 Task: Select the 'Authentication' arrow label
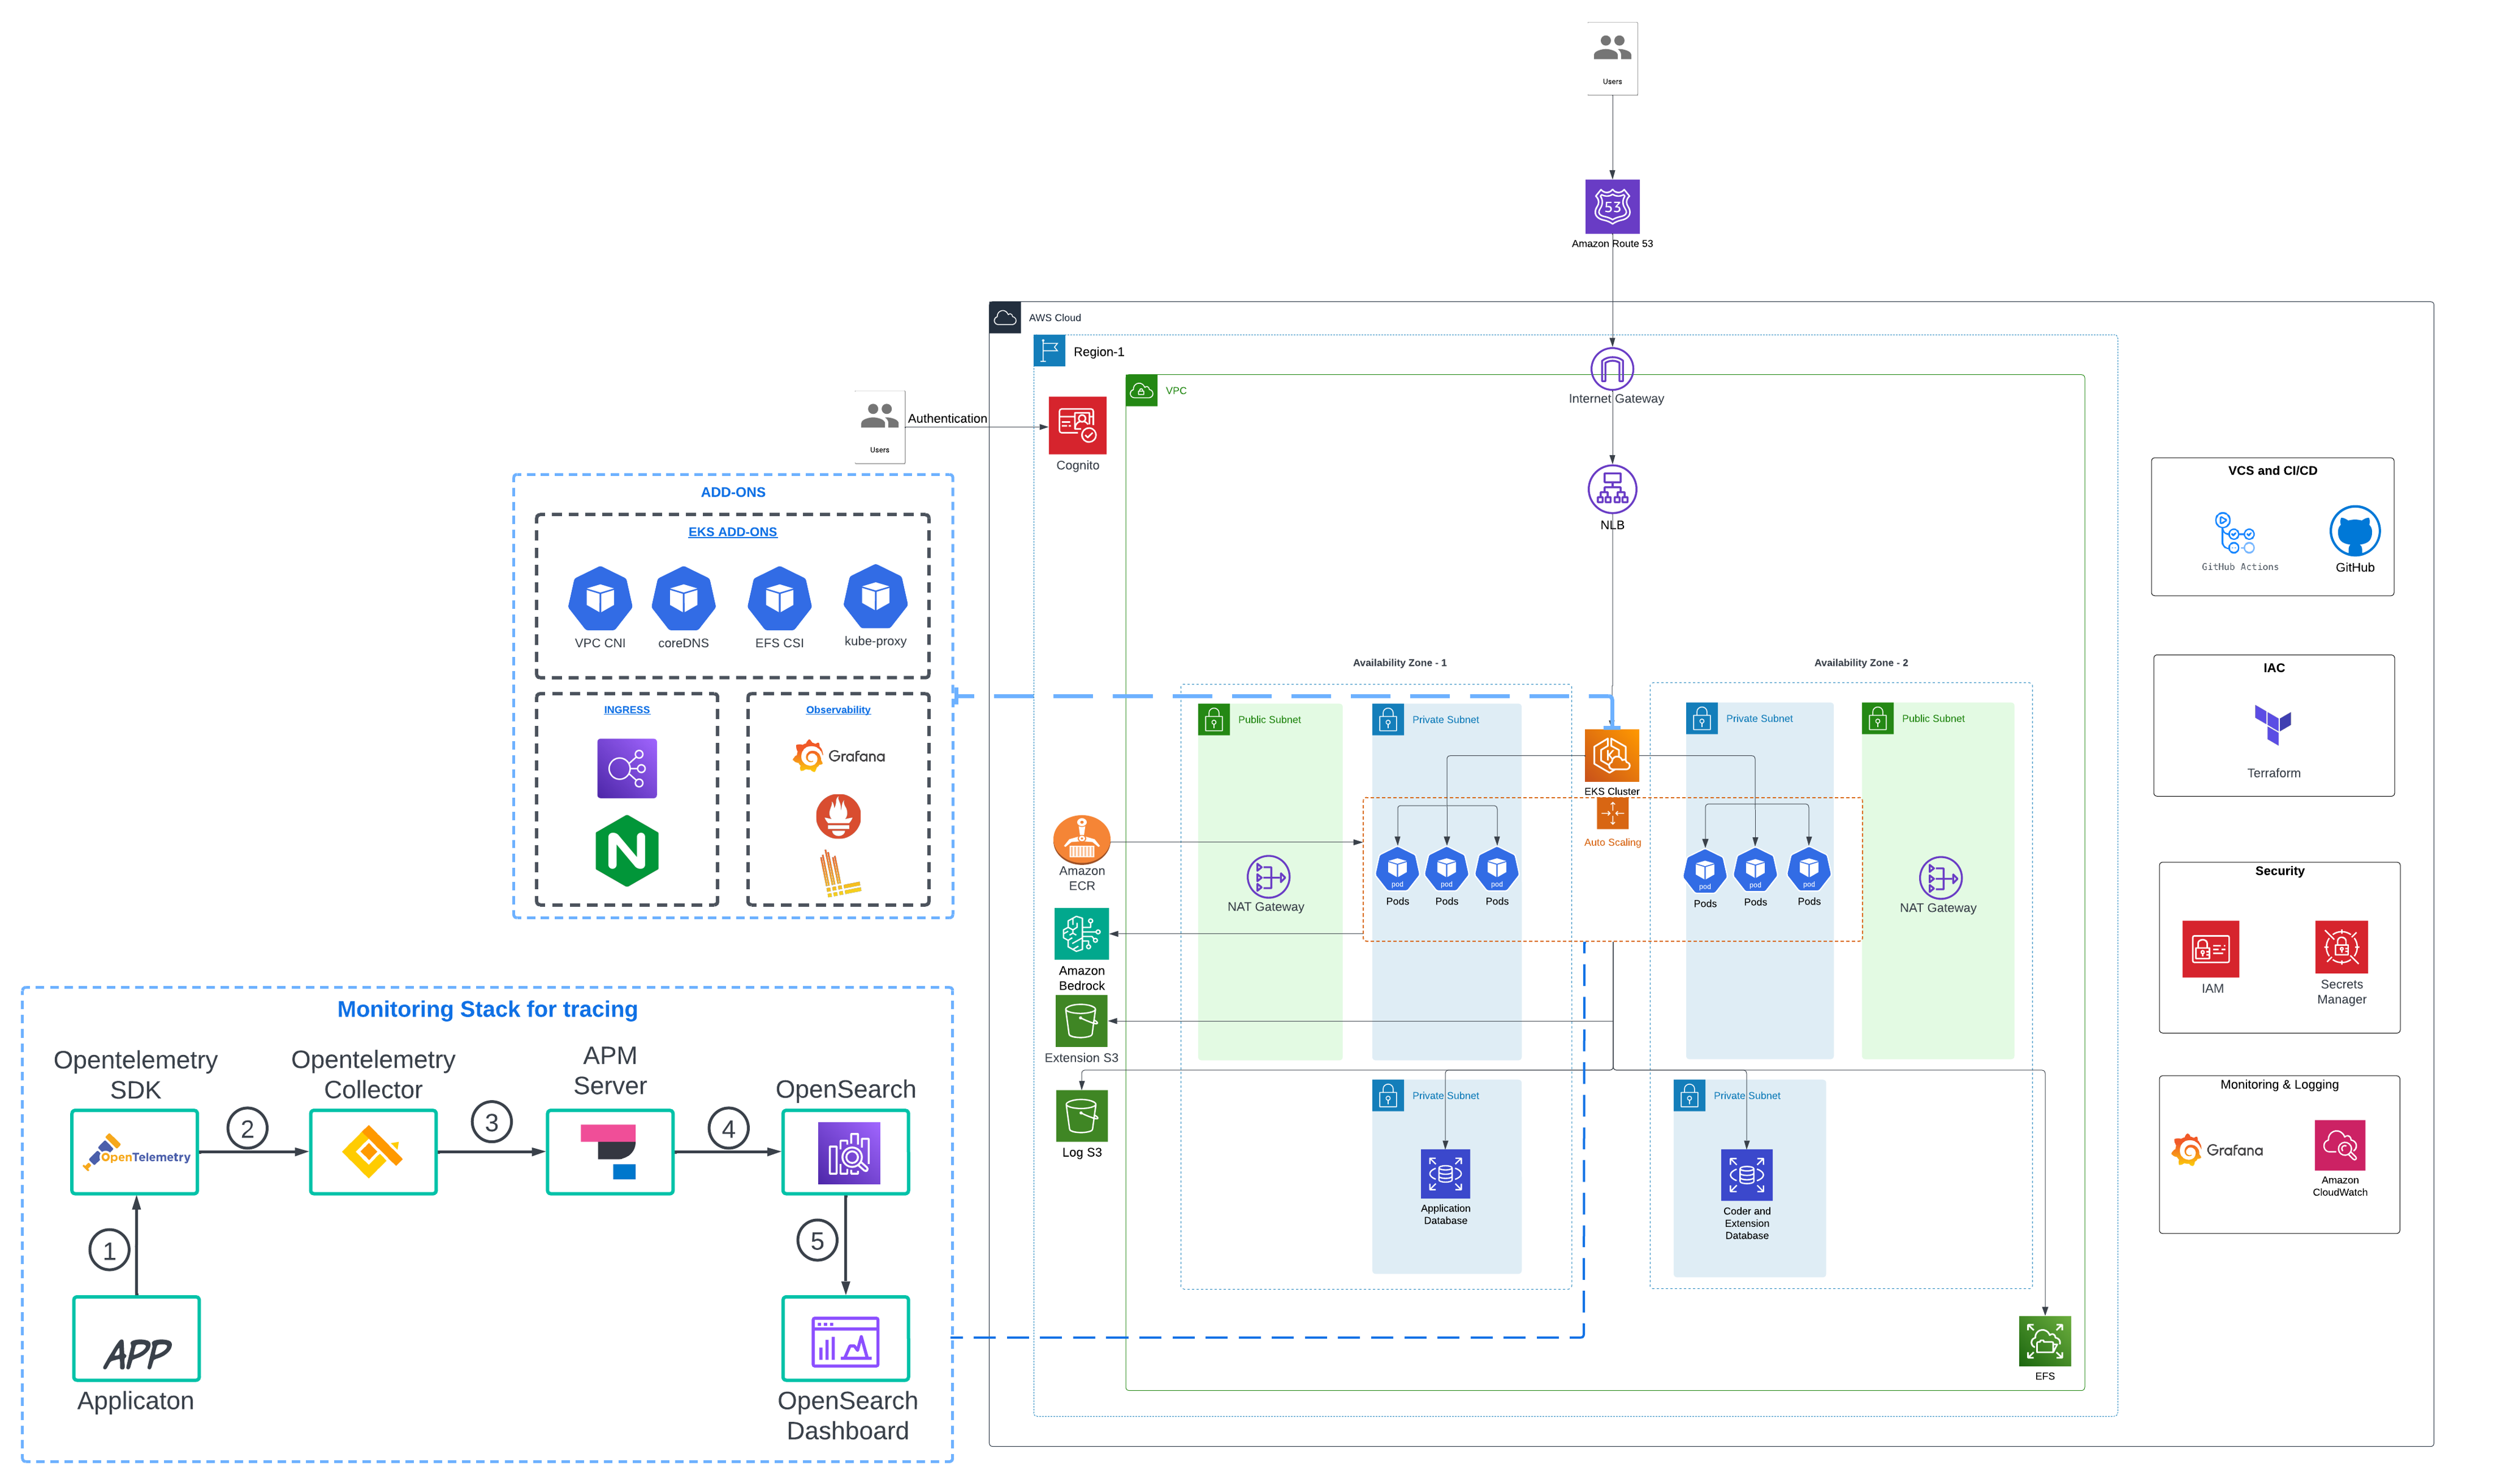point(946,418)
